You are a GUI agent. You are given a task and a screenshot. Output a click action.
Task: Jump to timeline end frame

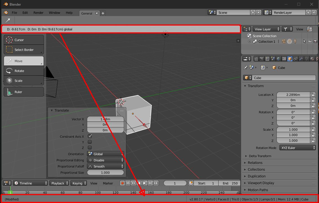156,183
